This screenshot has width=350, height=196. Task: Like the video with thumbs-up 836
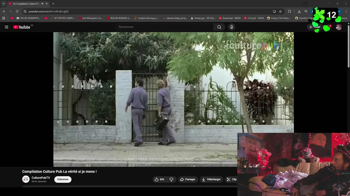click(159, 179)
